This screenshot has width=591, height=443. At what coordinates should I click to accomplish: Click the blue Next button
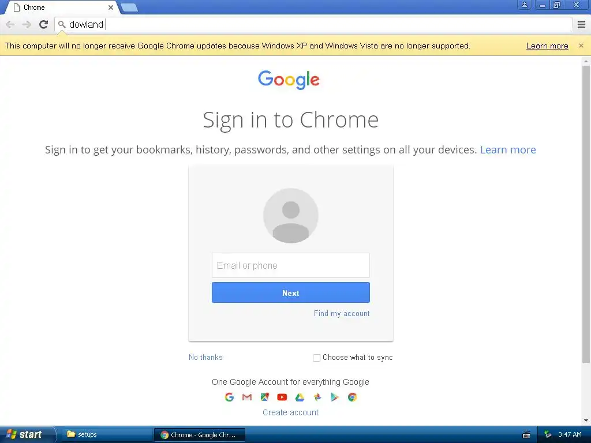click(x=291, y=292)
